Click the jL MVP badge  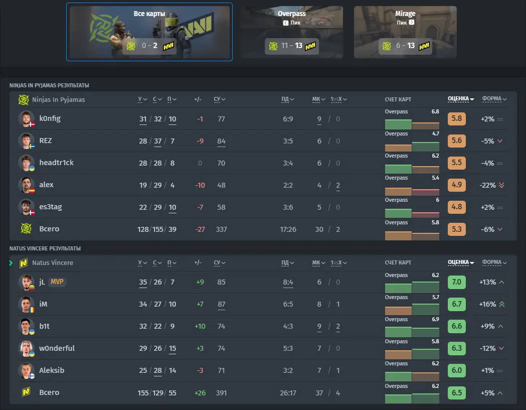[x=57, y=282]
